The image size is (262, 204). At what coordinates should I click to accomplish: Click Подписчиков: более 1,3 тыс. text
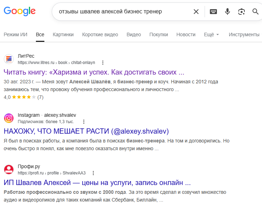click(x=46, y=122)
